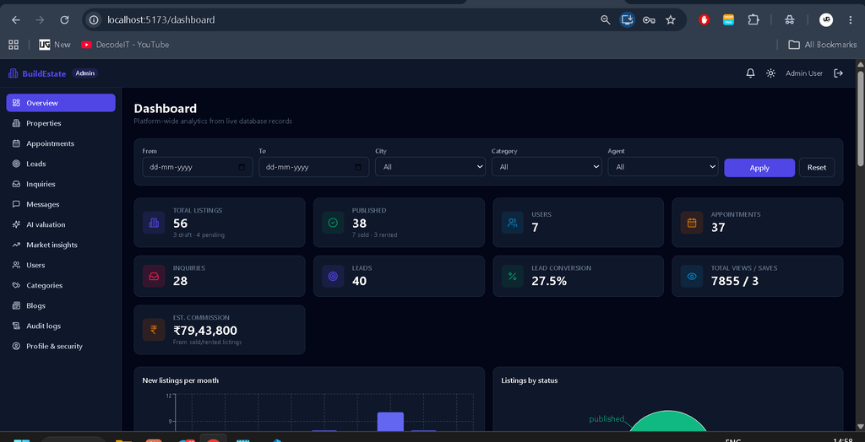Open Properties in the sidebar
This screenshot has height=442, width=865.
[x=61, y=123]
